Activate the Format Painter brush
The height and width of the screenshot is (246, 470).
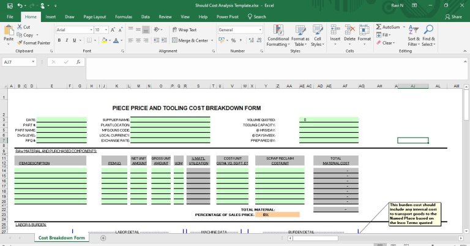pyautogui.click(x=34, y=43)
